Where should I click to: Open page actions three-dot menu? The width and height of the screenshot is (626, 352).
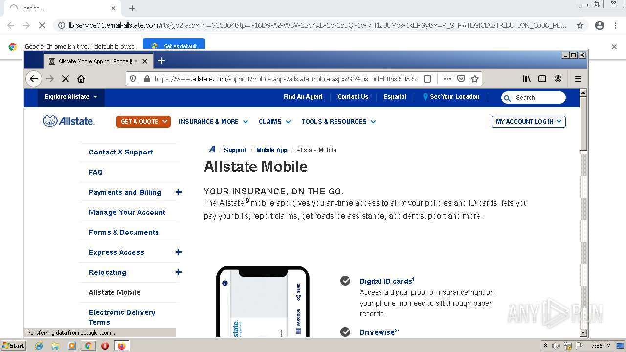tap(447, 79)
